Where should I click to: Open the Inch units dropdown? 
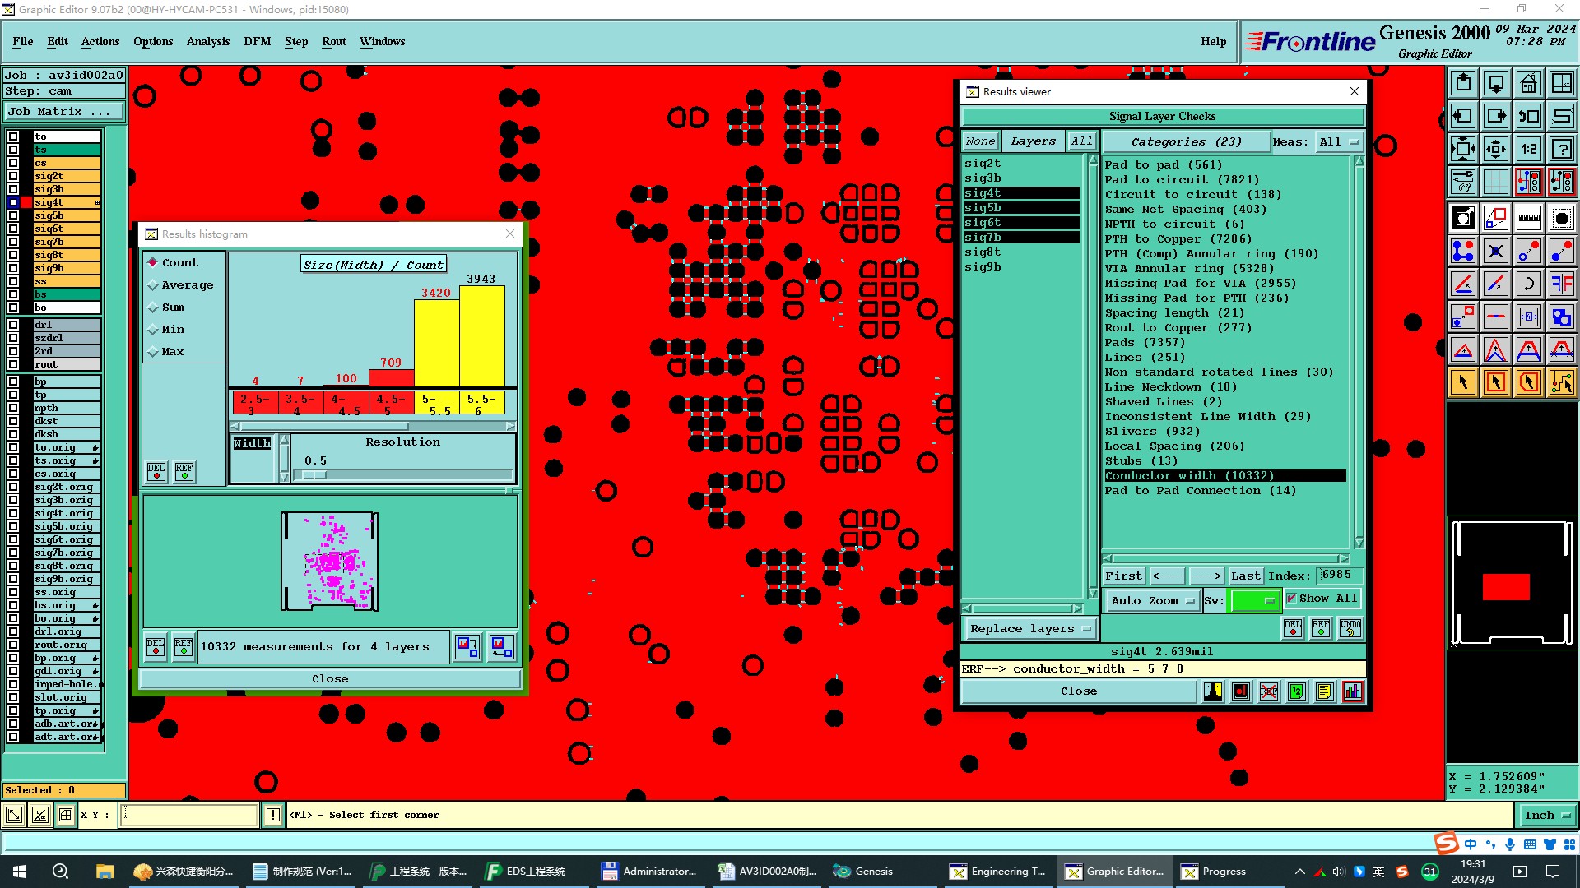pyautogui.click(x=1547, y=815)
